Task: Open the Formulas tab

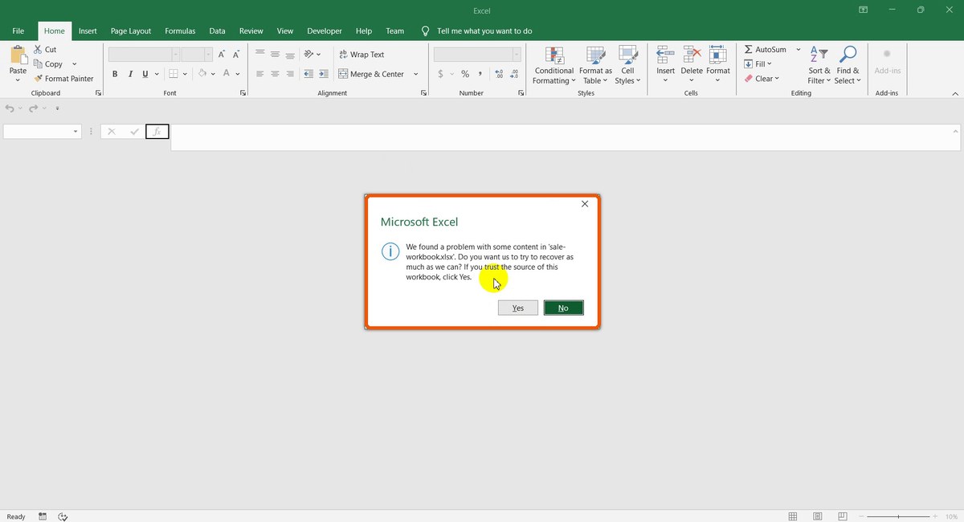Action: (x=180, y=31)
